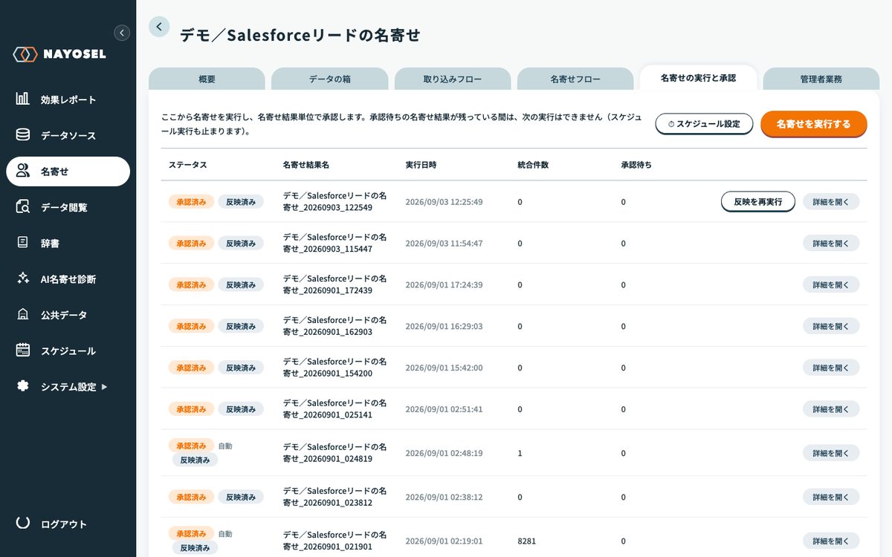The width and height of the screenshot is (892, 557).
Task: Click the 反映済み badge in the 172439 row
Action: (241, 284)
